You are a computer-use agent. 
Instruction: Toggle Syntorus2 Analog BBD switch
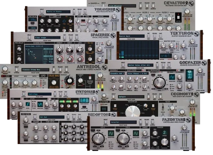click(x=84, y=107)
